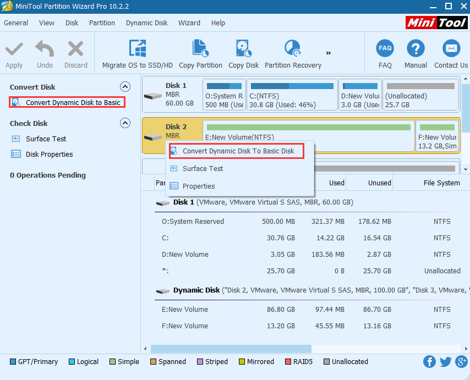Collapse the Check Disk section
The height and width of the screenshot is (380, 470).
(125, 123)
